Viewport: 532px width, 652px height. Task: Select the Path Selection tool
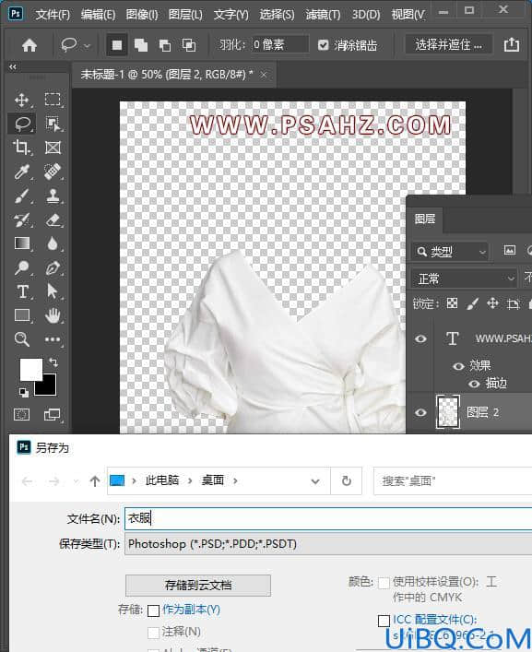pyautogui.click(x=53, y=291)
